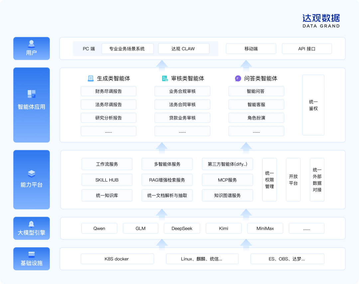Click the 统一外部数据对接 vertical box

coord(317,180)
